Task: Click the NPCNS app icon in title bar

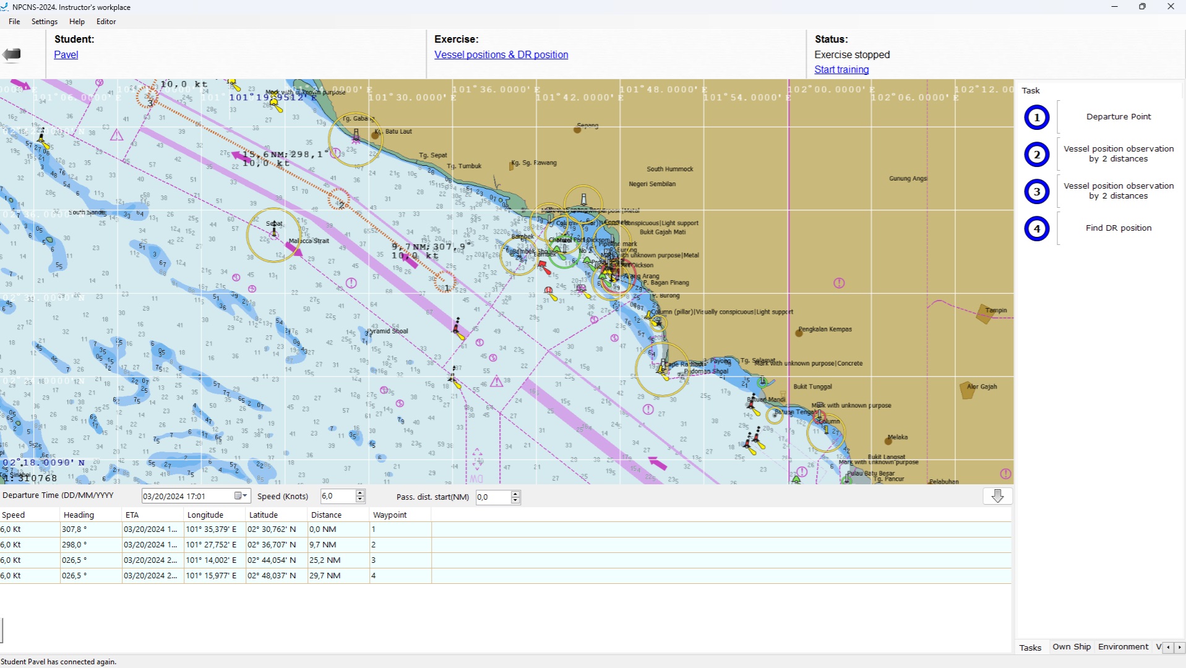Action: click(5, 7)
